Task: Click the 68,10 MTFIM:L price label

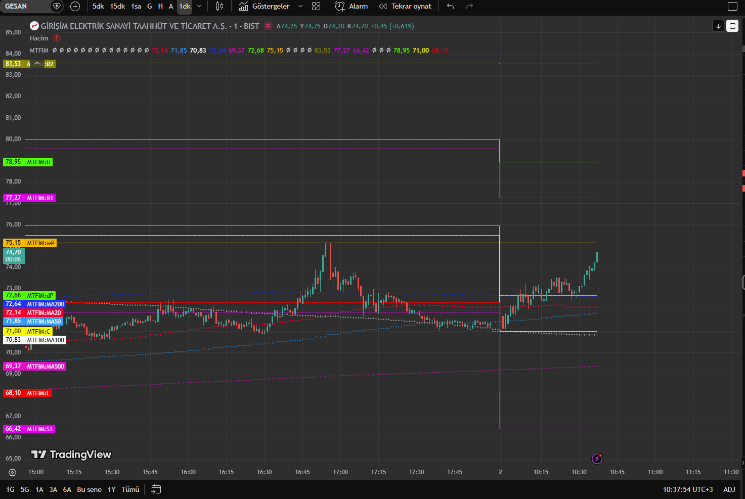Action: point(28,393)
